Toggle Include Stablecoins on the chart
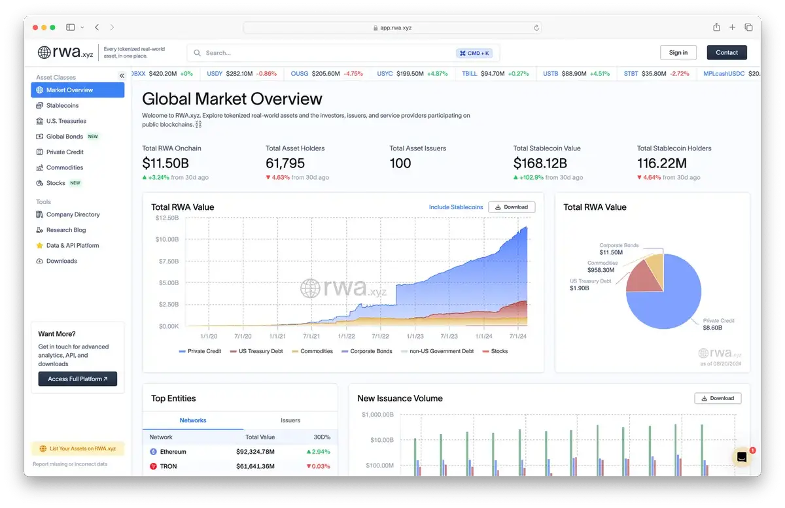The height and width of the screenshot is (508, 785). (x=456, y=207)
